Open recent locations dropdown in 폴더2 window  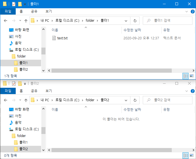point(20,100)
